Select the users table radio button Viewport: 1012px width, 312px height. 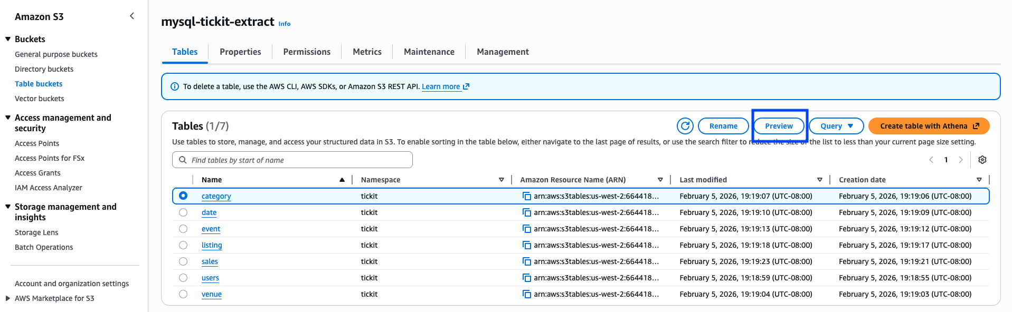[x=183, y=278]
